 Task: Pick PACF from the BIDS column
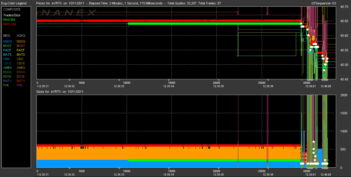(x=8, y=50)
